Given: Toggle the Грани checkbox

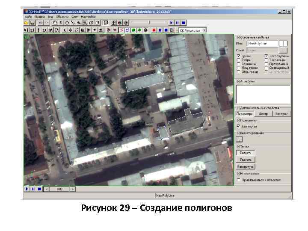Looking at the screenshot, I should (238, 56).
